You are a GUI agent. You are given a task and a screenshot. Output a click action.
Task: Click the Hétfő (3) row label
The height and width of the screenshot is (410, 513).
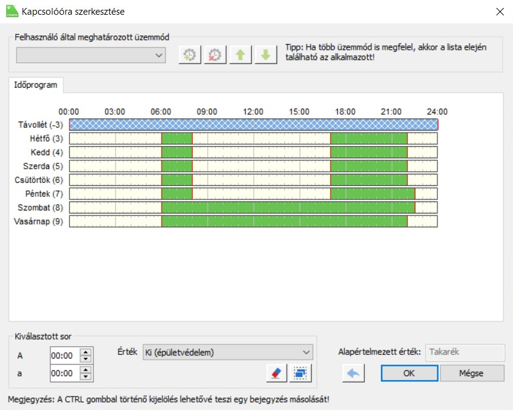[x=47, y=138]
